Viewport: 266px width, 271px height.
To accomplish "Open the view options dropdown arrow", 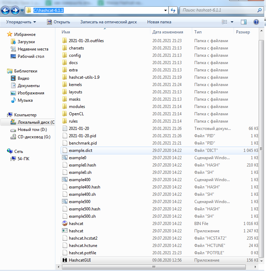I will (232, 22).
